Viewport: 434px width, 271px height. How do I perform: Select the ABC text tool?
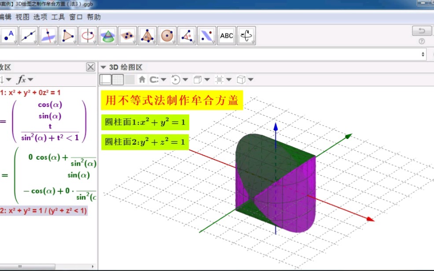(x=226, y=35)
